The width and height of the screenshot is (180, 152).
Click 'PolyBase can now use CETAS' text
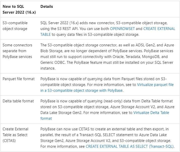65,129
